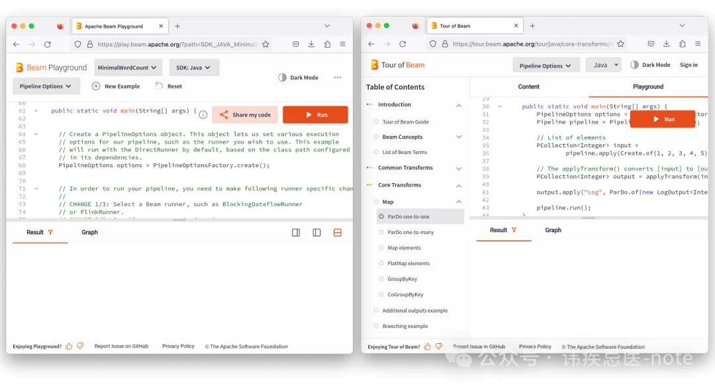Open the Graph tab in Beam Playground
The width and height of the screenshot is (715, 386).
point(89,232)
